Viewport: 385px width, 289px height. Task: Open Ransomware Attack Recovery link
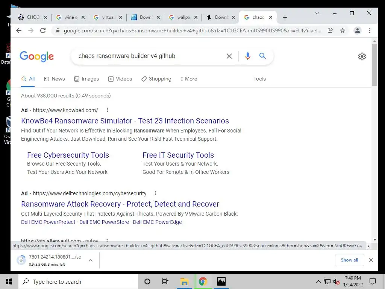click(x=120, y=204)
